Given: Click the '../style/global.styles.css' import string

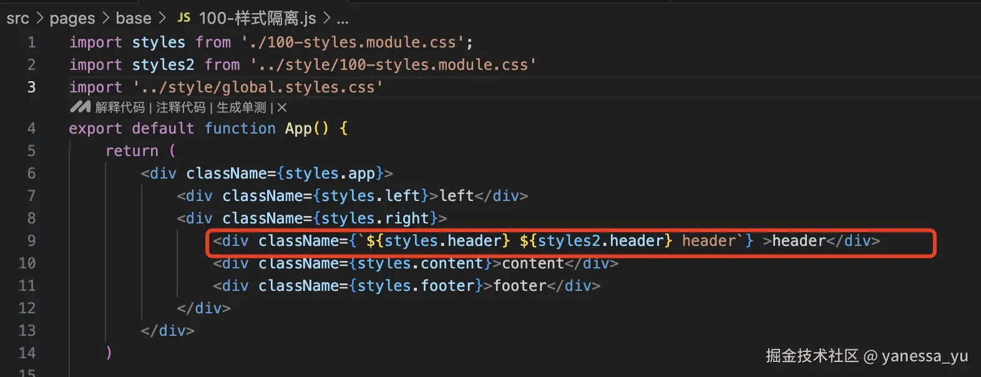Looking at the screenshot, I should (258, 87).
